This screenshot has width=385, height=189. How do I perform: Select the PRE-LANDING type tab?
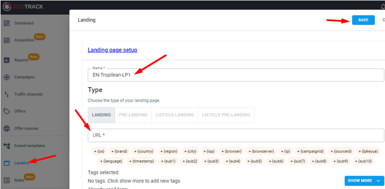(x=133, y=115)
